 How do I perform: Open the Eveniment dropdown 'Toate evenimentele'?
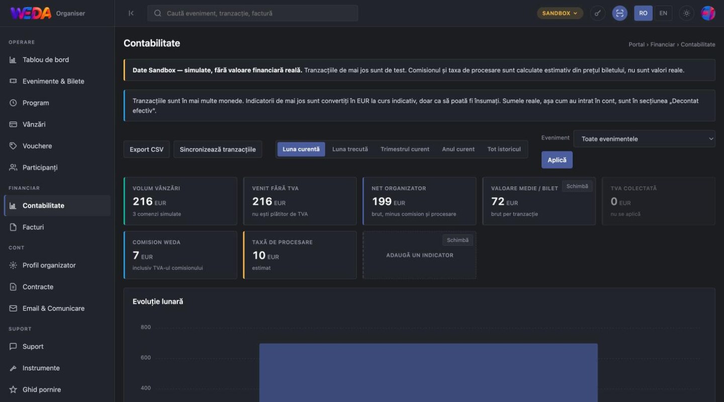pos(644,139)
